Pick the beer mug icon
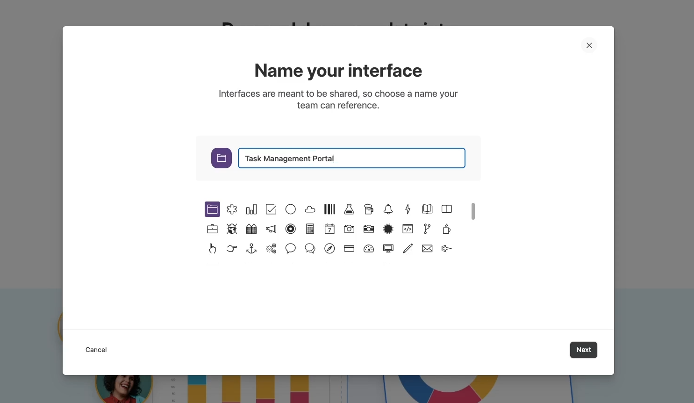The height and width of the screenshot is (403, 694). tap(369, 209)
